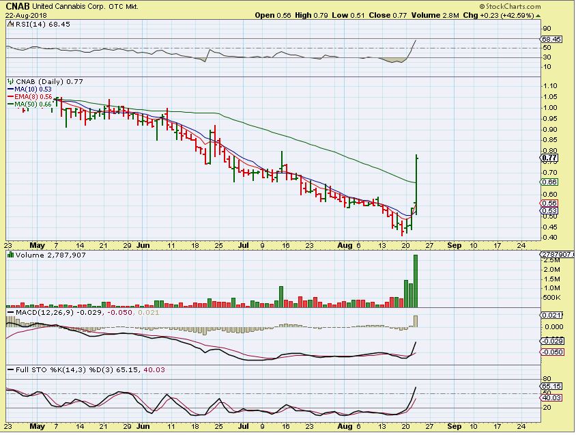Screen dimensions: 576x435
Task: Click the 0.77 last price tag on price axis
Action: click(x=549, y=158)
